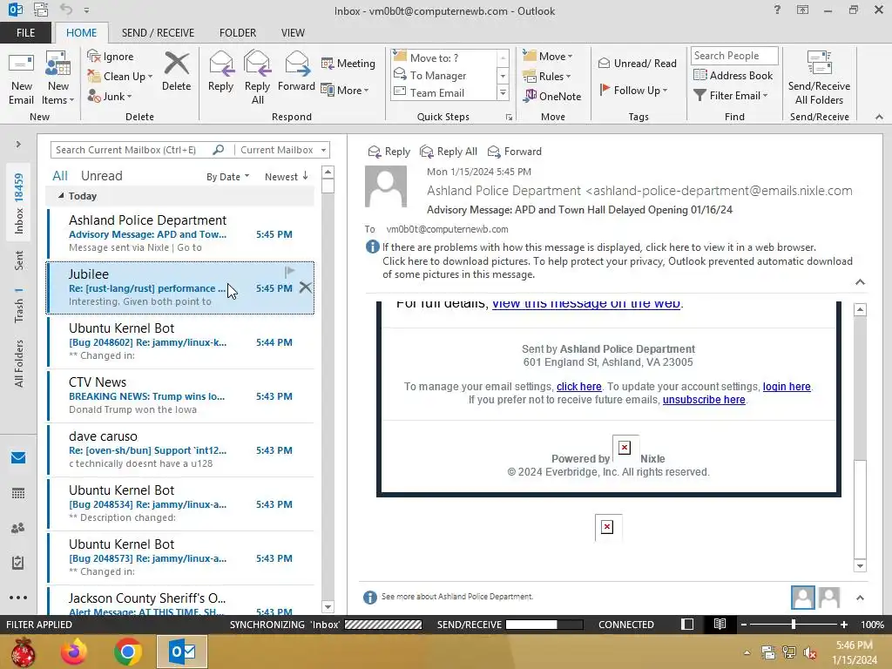
Task: Click Reply in the reading pane
Action: click(x=389, y=152)
